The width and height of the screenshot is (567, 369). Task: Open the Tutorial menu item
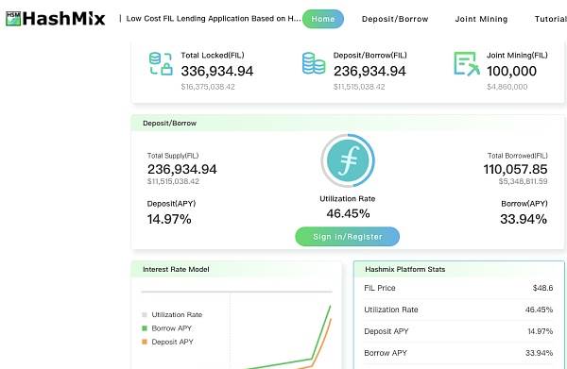551,19
